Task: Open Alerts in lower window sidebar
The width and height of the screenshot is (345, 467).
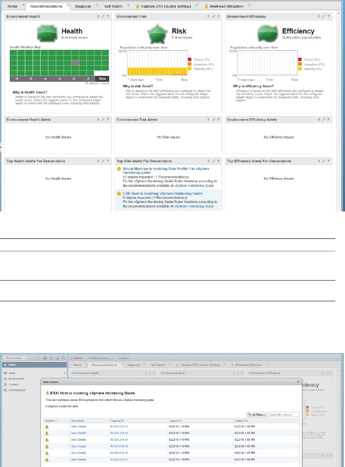Action: pyautogui.click(x=12, y=373)
